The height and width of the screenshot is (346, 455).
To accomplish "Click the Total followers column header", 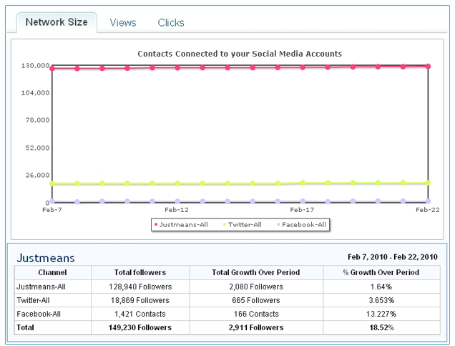I will (140, 272).
